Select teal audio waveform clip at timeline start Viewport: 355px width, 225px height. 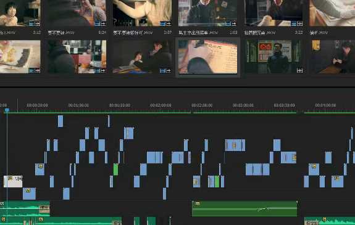click(25, 209)
